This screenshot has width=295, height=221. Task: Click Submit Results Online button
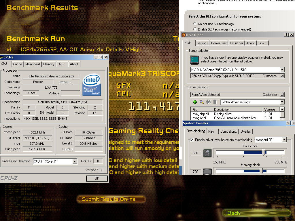(x=111, y=199)
